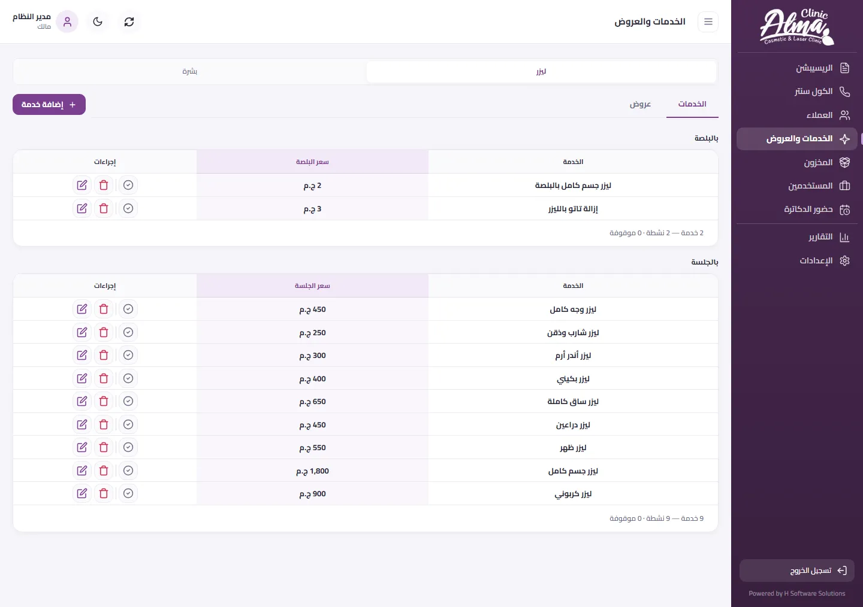The width and height of the screenshot is (863, 607).
Task: Edit the ليزر ظهر service
Action: point(82,447)
